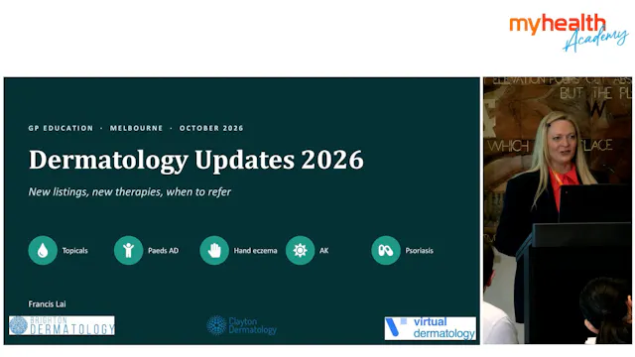
Task: Click the 'GP EDUCATION' header text
Action: 61,128
